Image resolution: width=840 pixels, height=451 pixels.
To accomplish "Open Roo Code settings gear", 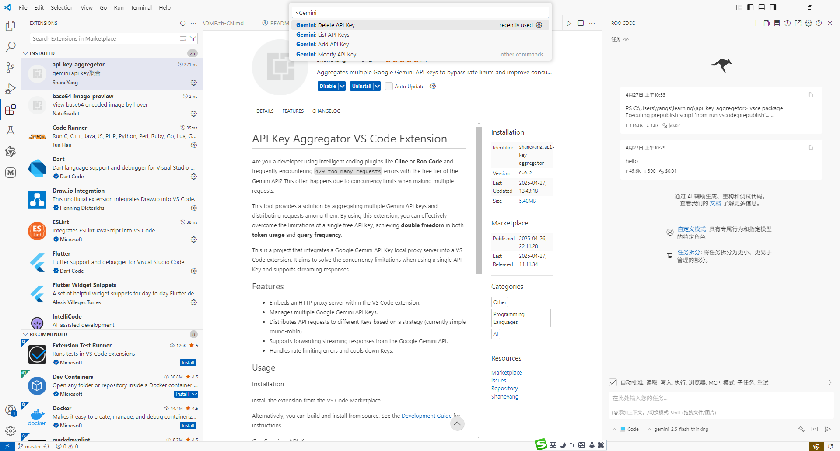I will click(x=808, y=23).
